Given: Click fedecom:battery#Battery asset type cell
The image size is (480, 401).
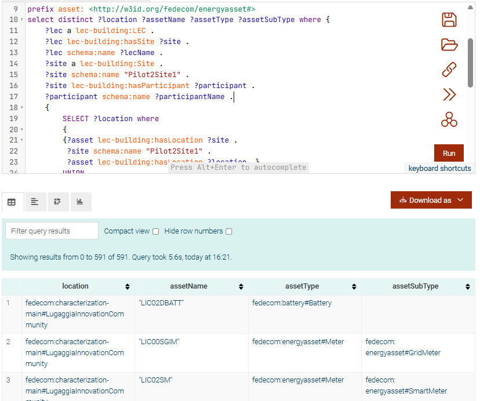Looking at the screenshot, I should coord(292,303).
